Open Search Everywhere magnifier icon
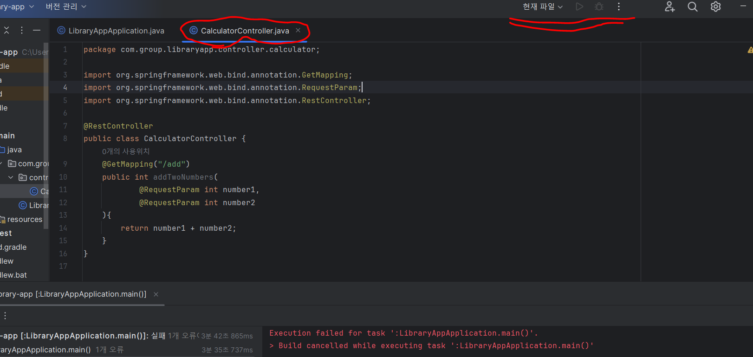 tap(693, 6)
